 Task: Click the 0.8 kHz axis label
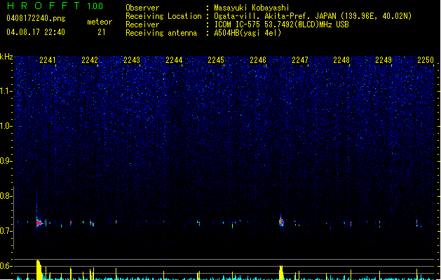[x=6, y=196]
